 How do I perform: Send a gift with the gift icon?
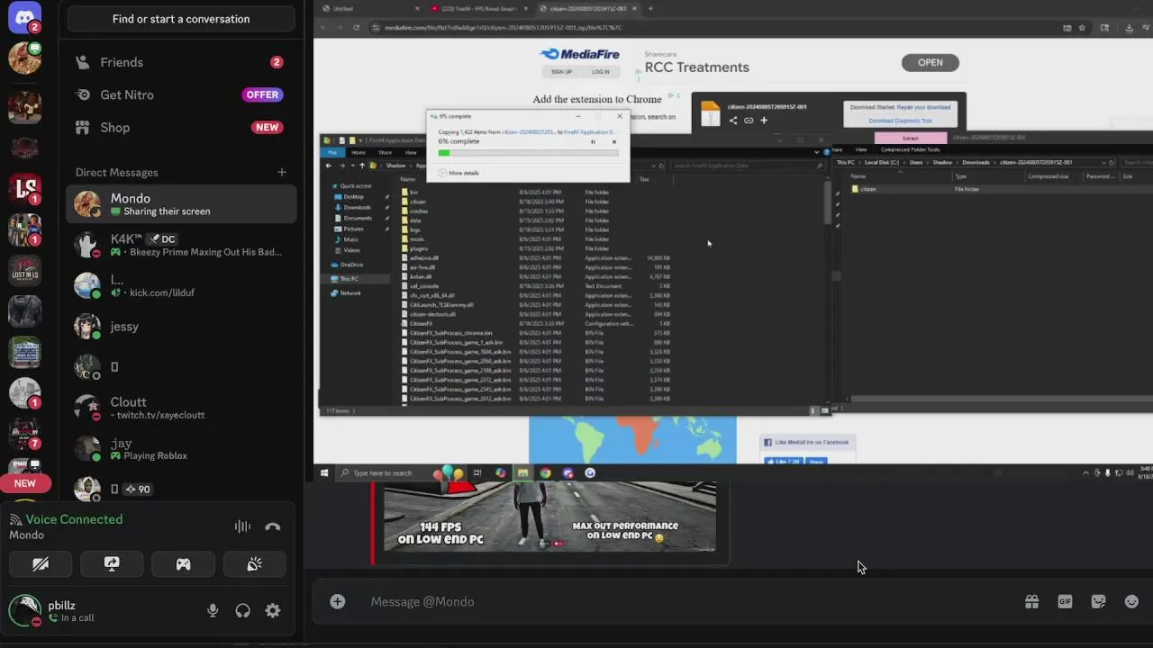[1031, 601]
